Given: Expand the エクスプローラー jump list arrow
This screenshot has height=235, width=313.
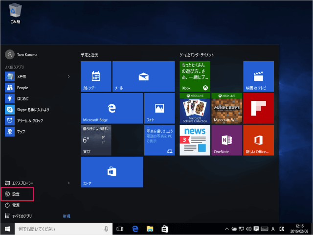Looking at the screenshot, I should [68, 183].
